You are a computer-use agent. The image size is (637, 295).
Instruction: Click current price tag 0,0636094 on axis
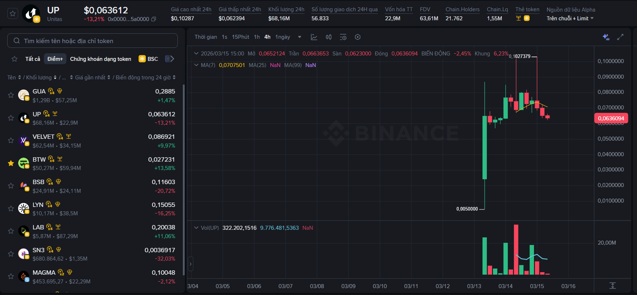611,118
